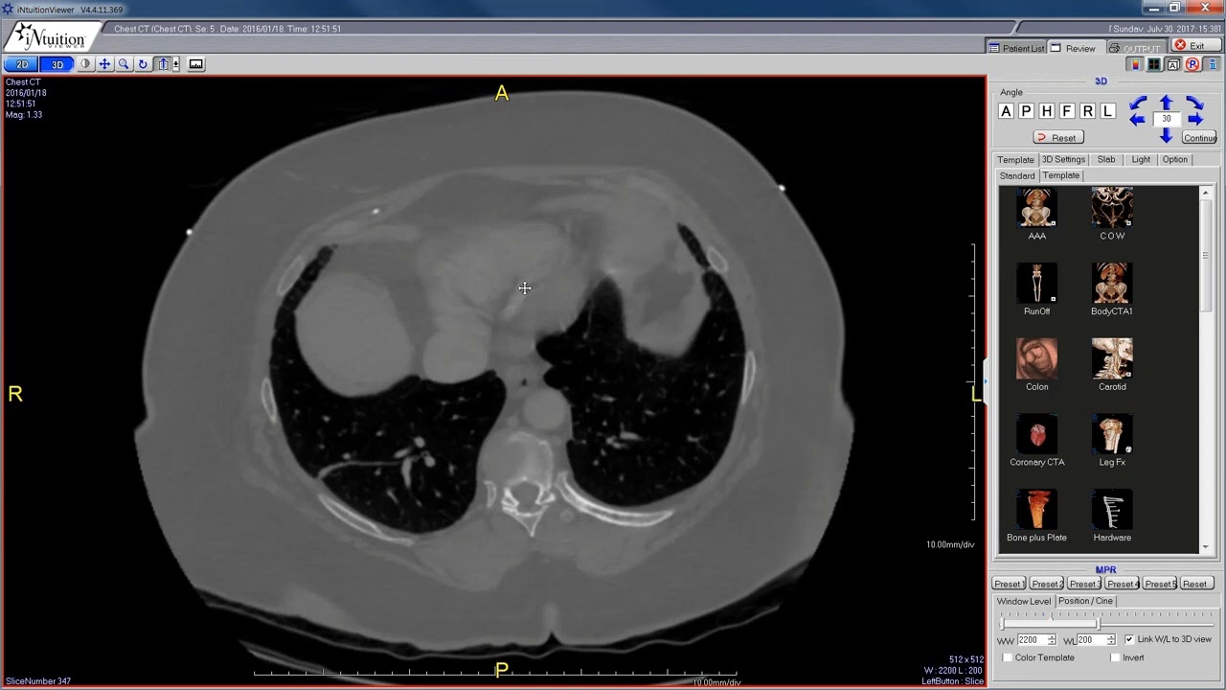
Task: Click the rotate left arrow
Action: [1137, 120]
